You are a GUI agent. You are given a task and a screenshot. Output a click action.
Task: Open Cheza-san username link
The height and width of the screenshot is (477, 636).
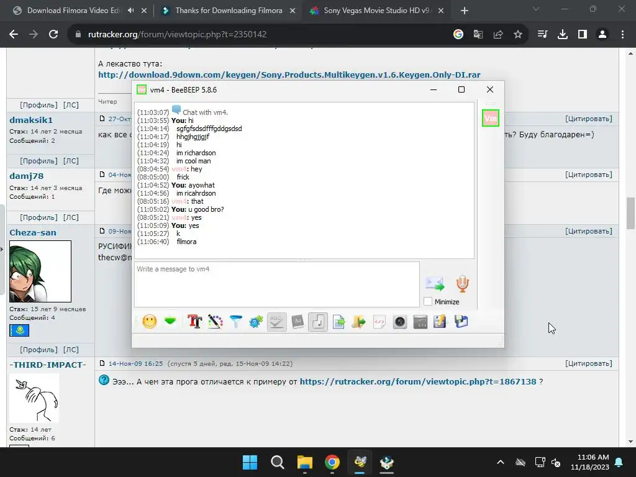[x=33, y=232]
